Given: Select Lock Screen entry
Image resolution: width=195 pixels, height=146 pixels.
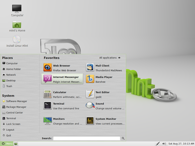Looking at the screenshot, I should click(x=11, y=124).
